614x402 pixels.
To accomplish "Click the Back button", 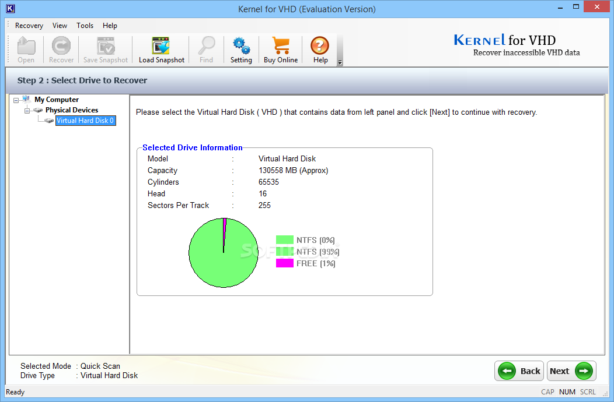I will pyautogui.click(x=519, y=371).
